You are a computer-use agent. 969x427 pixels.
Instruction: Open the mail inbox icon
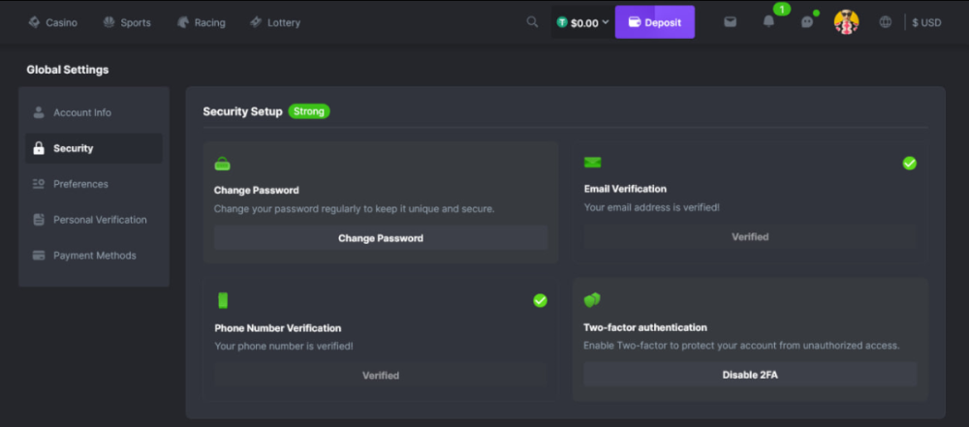tap(731, 22)
